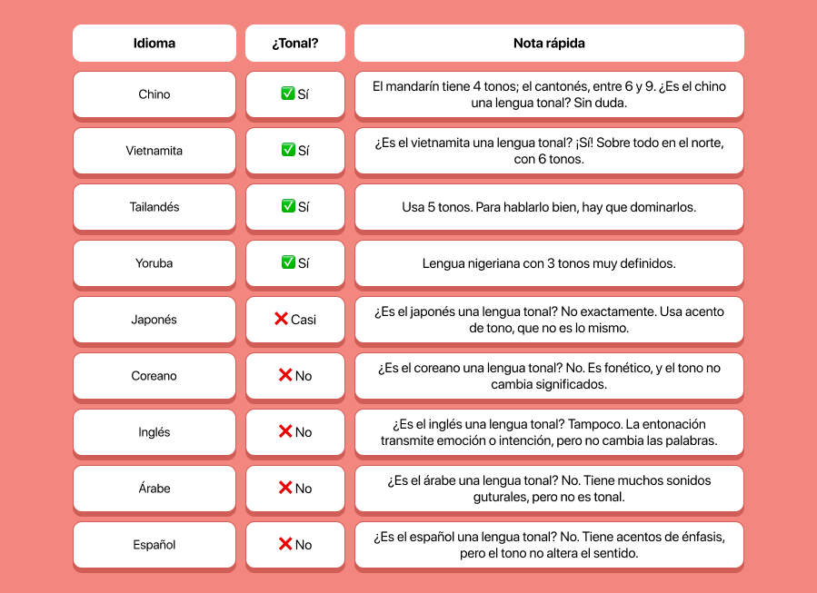Click the note about mandarín's 4 tonos

coord(549,94)
